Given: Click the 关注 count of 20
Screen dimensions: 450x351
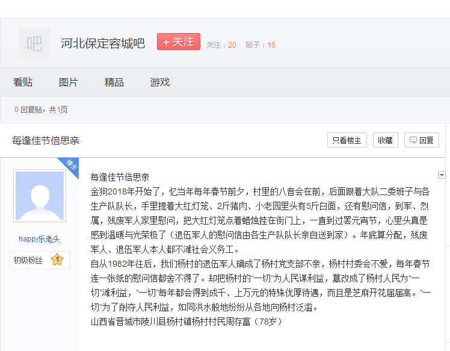Looking at the screenshot, I should tap(232, 45).
